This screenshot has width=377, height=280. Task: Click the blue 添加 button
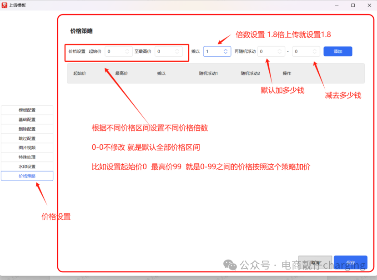(x=337, y=51)
